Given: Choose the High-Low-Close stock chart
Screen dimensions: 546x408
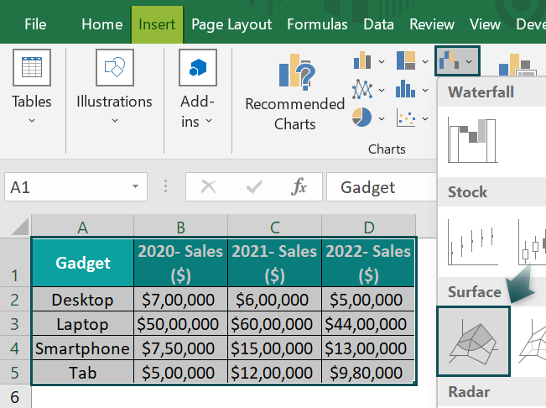Looking at the screenshot, I should [472, 242].
